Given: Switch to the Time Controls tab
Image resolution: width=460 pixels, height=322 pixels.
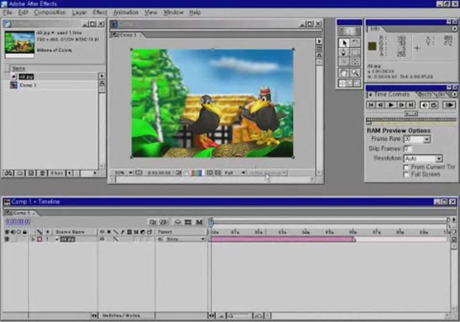Looking at the screenshot, I should click(391, 95).
